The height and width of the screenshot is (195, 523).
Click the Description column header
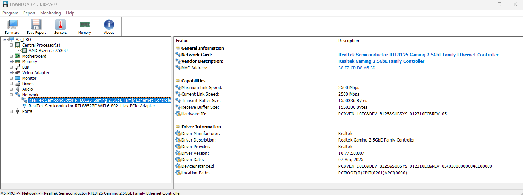(348, 41)
